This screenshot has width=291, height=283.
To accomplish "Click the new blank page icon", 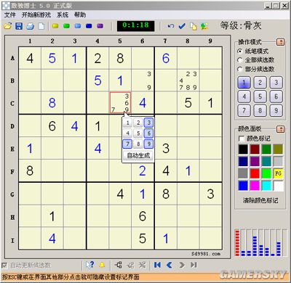I will pos(41,26).
